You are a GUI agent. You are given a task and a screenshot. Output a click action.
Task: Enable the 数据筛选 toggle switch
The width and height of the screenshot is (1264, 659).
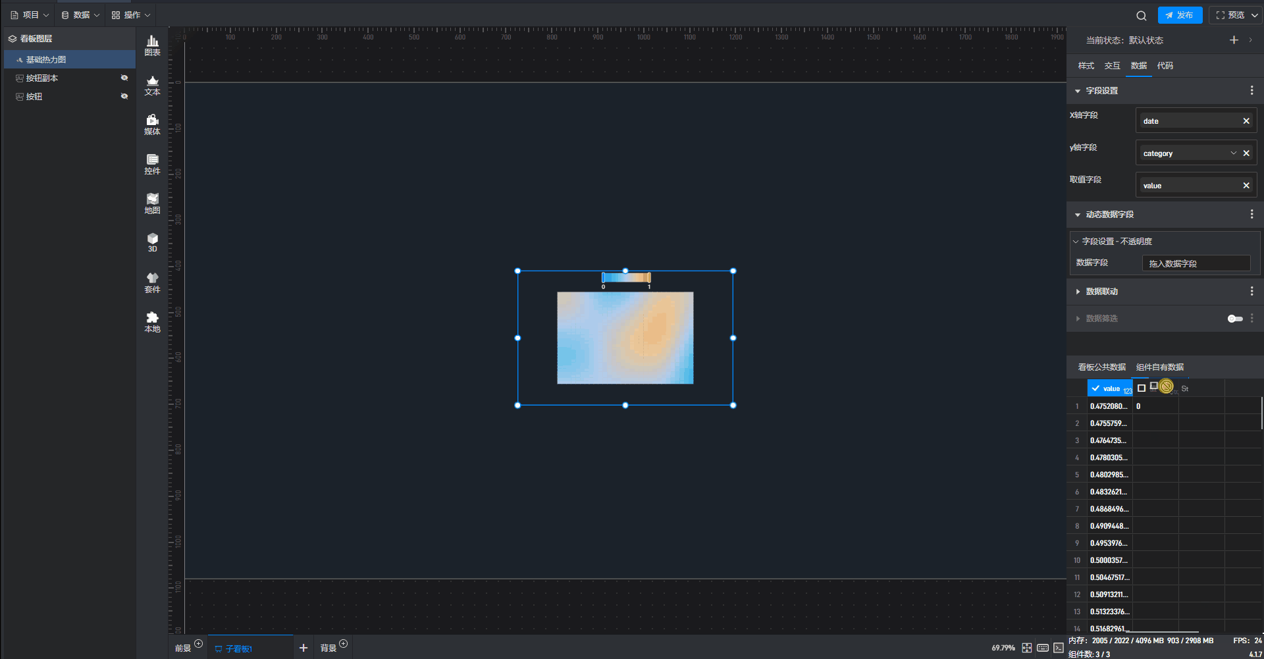click(x=1234, y=319)
